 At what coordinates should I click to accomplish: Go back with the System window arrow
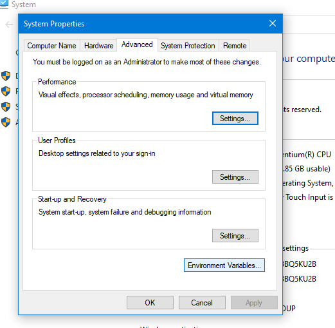9,24
